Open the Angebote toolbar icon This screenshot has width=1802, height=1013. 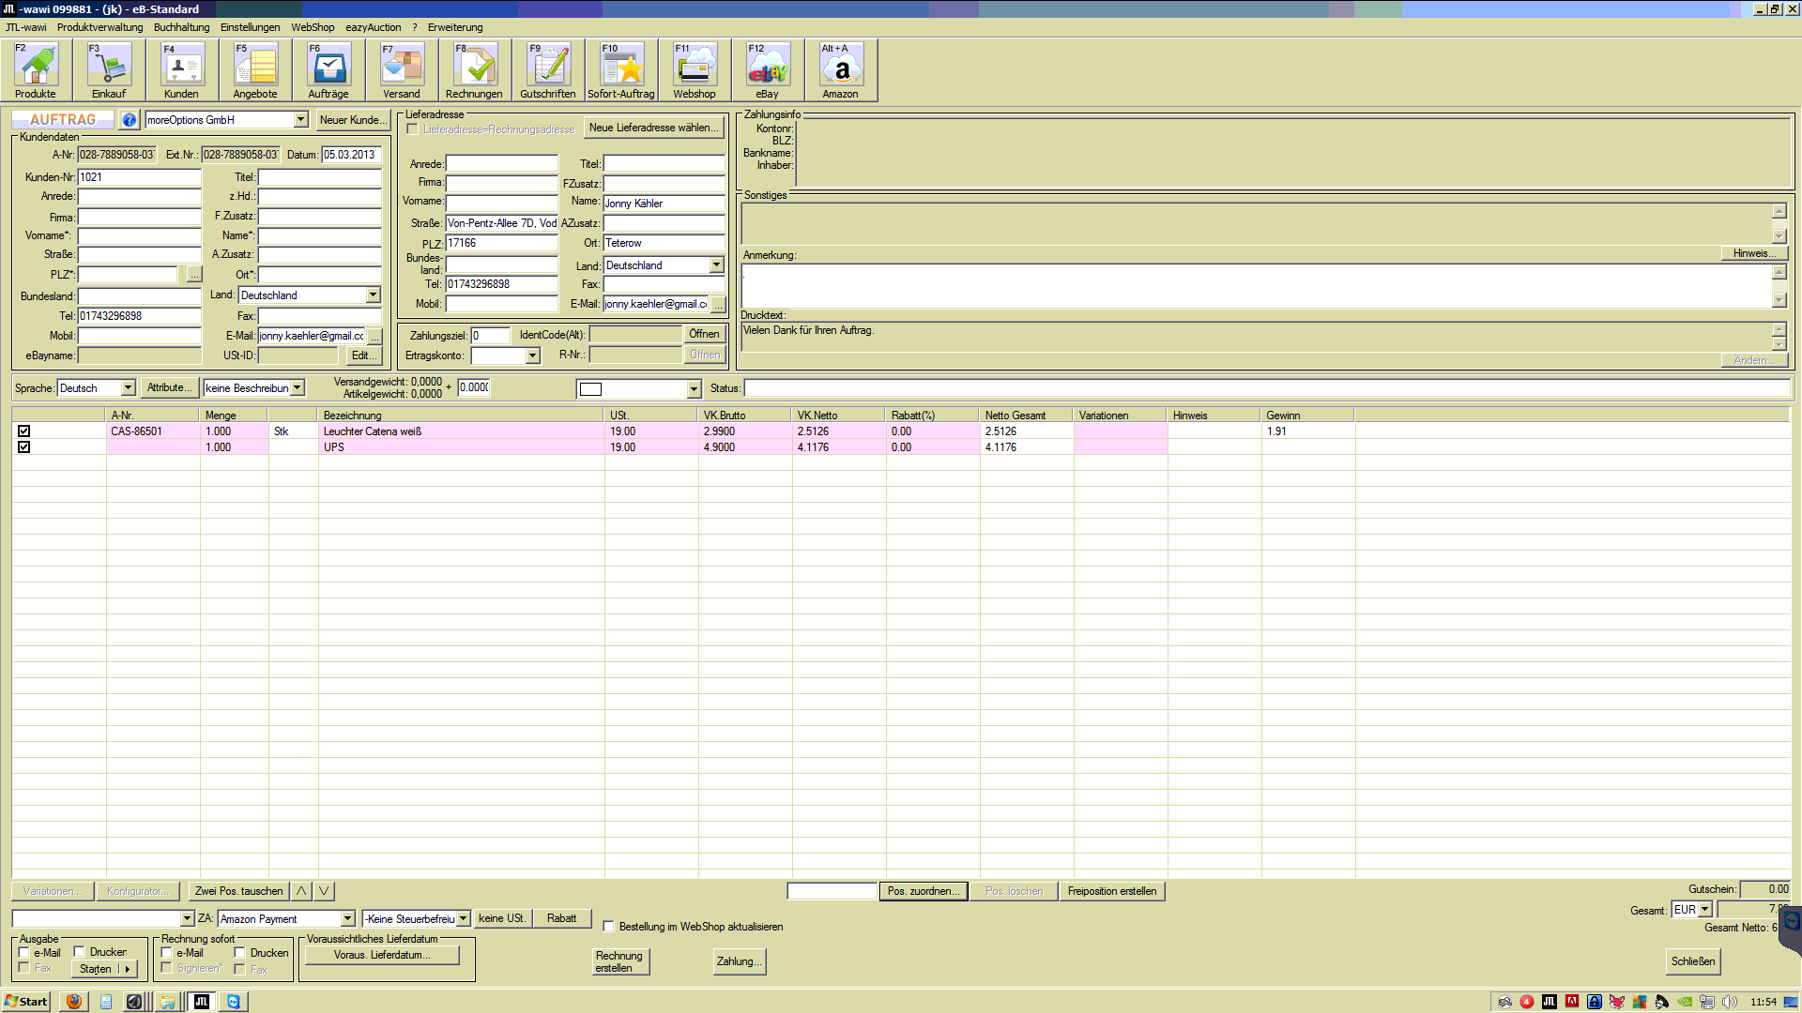[x=255, y=70]
